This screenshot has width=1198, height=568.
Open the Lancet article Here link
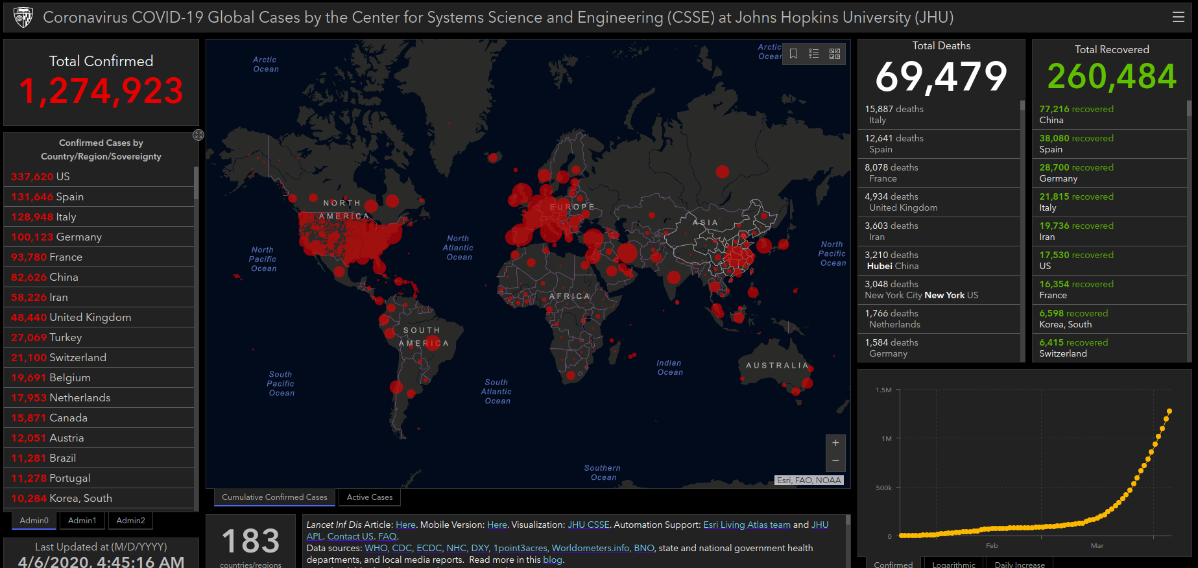click(x=405, y=525)
